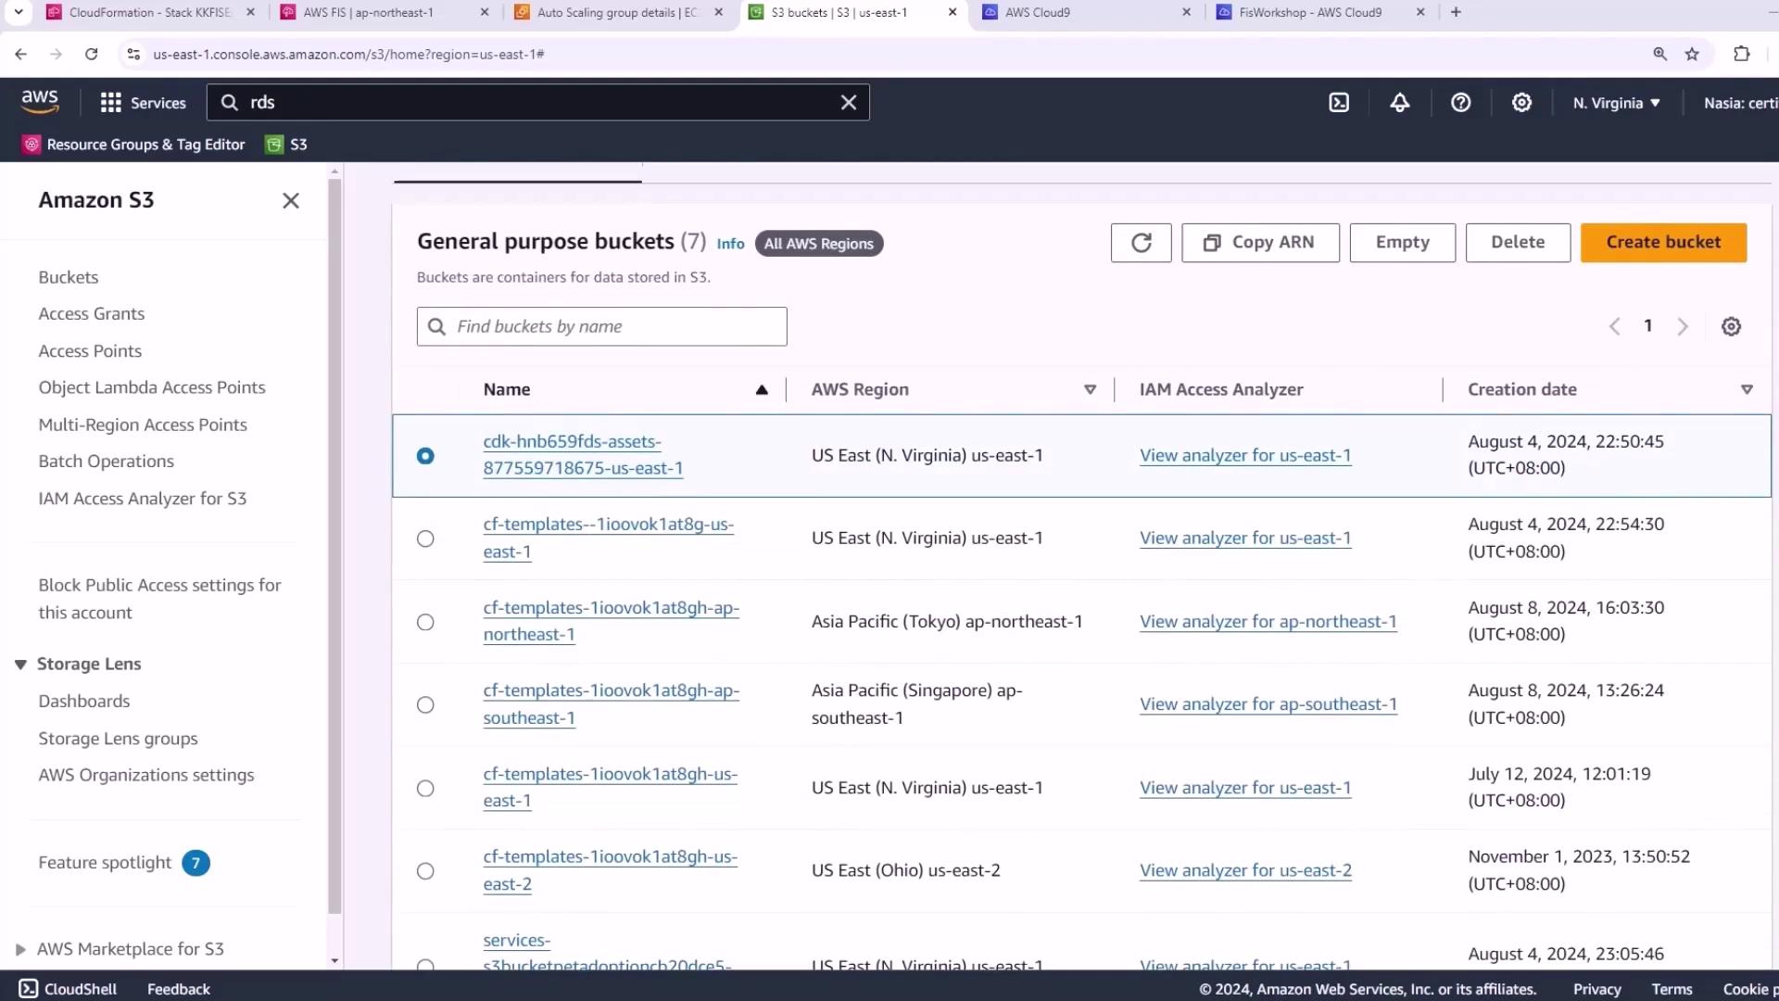Close the Amazon S3 side panel
This screenshot has width=1779, height=1001.
click(x=290, y=201)
